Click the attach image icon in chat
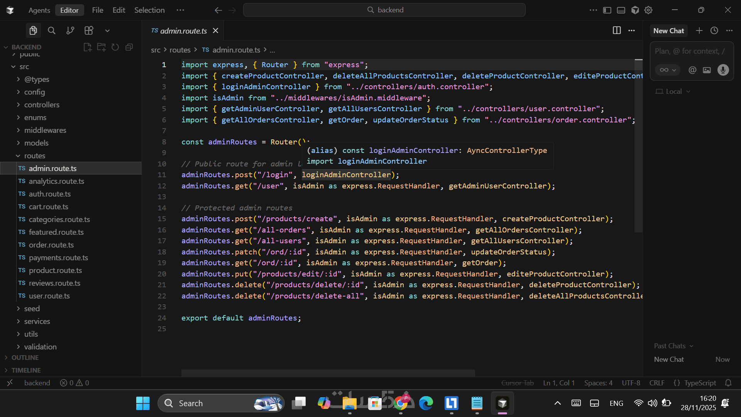Viewport: 741px width, 417px height. pyautogui.click(x=707, y=70)
